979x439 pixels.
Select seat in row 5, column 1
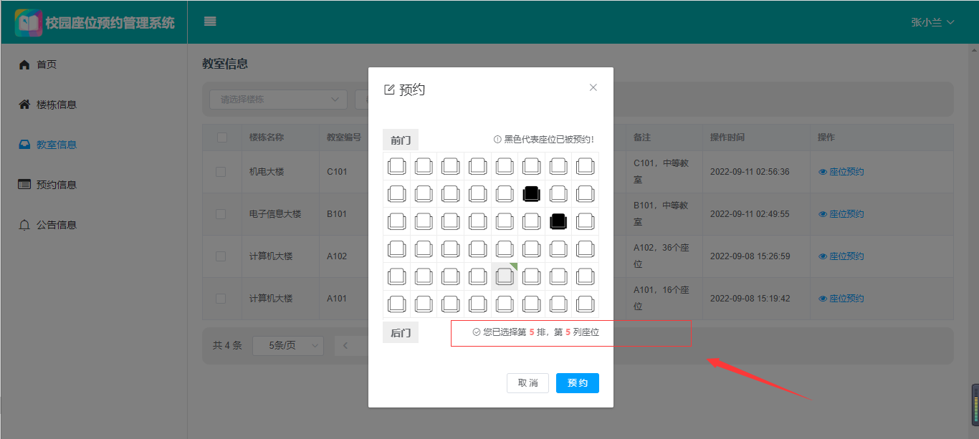(396, 276)
